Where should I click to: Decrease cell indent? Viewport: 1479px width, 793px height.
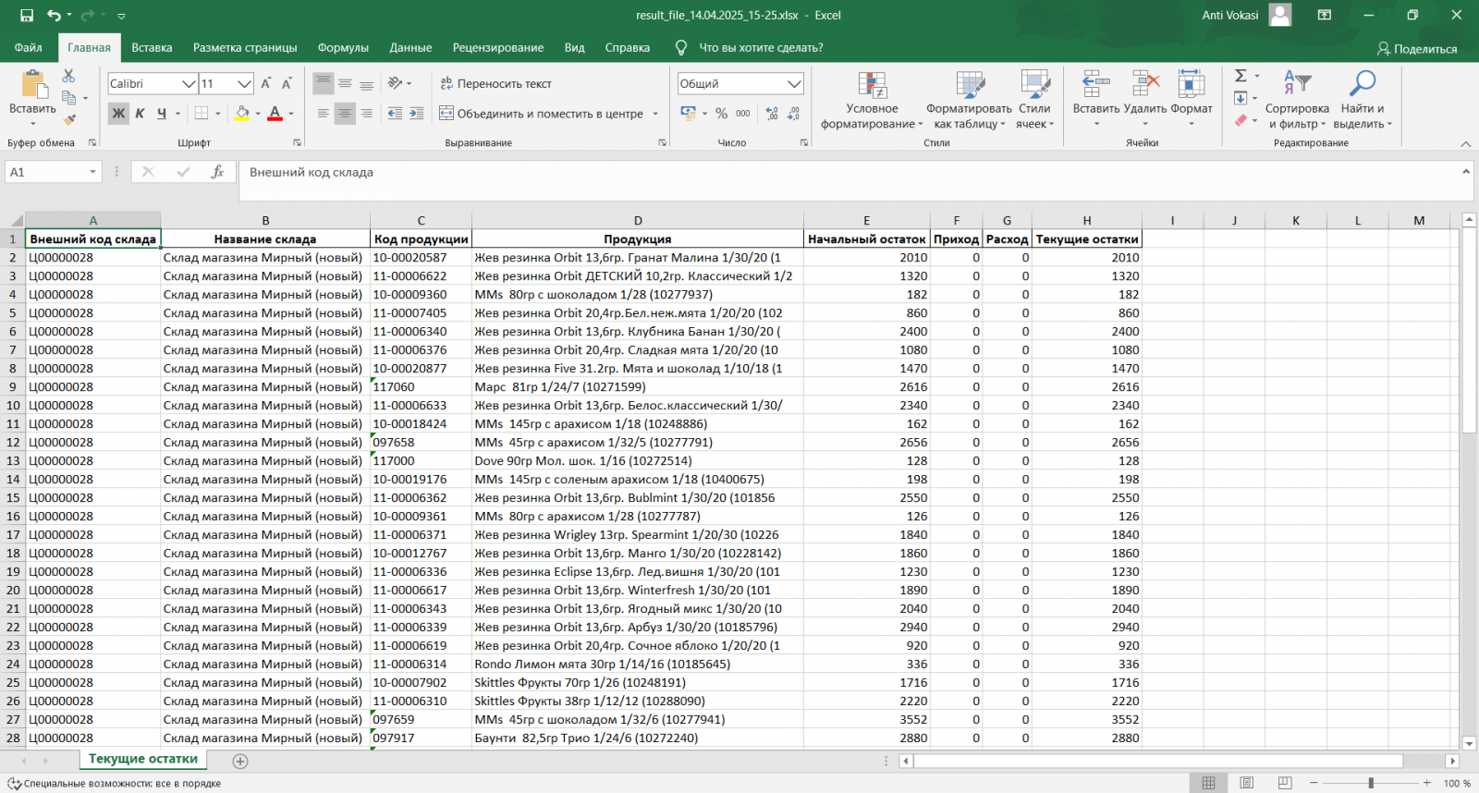[395, 114]
